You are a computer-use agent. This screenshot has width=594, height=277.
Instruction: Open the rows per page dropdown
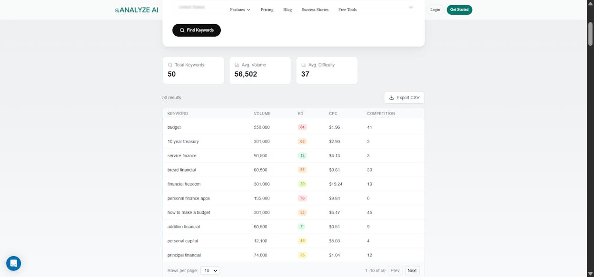[x=210, y=270]
